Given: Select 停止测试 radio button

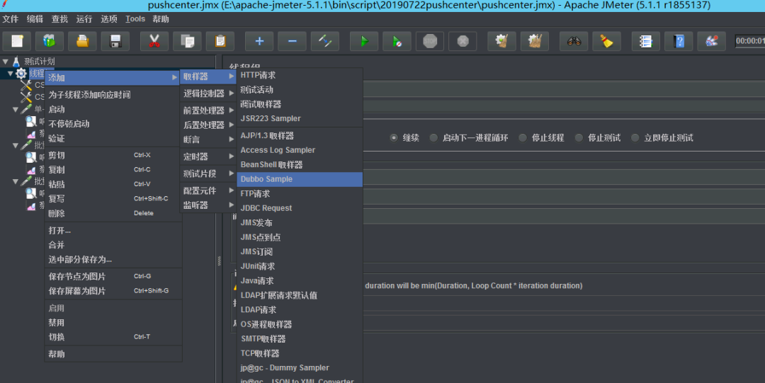Looking at the screenshot, I should point(579,138).
